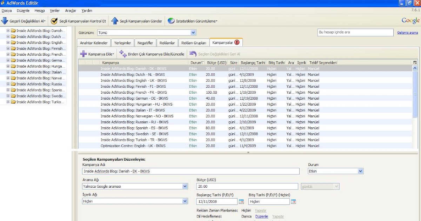Viewport: 421px width, 221px height.
Task: Open the Düzenle menu in the menu bar
Action: [x=23, y=11]
